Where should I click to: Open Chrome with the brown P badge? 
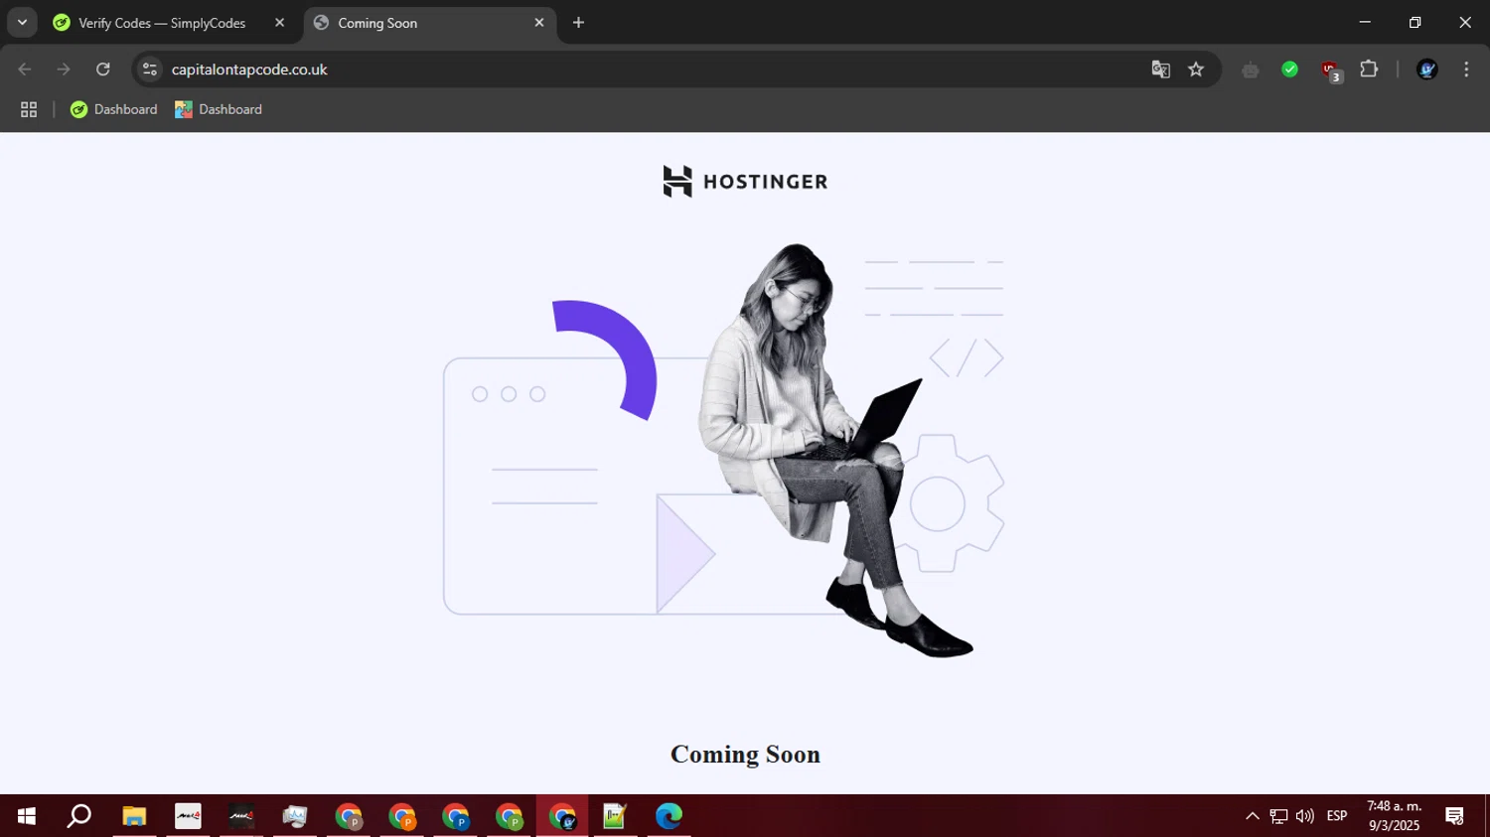click(x=349, y=816)
